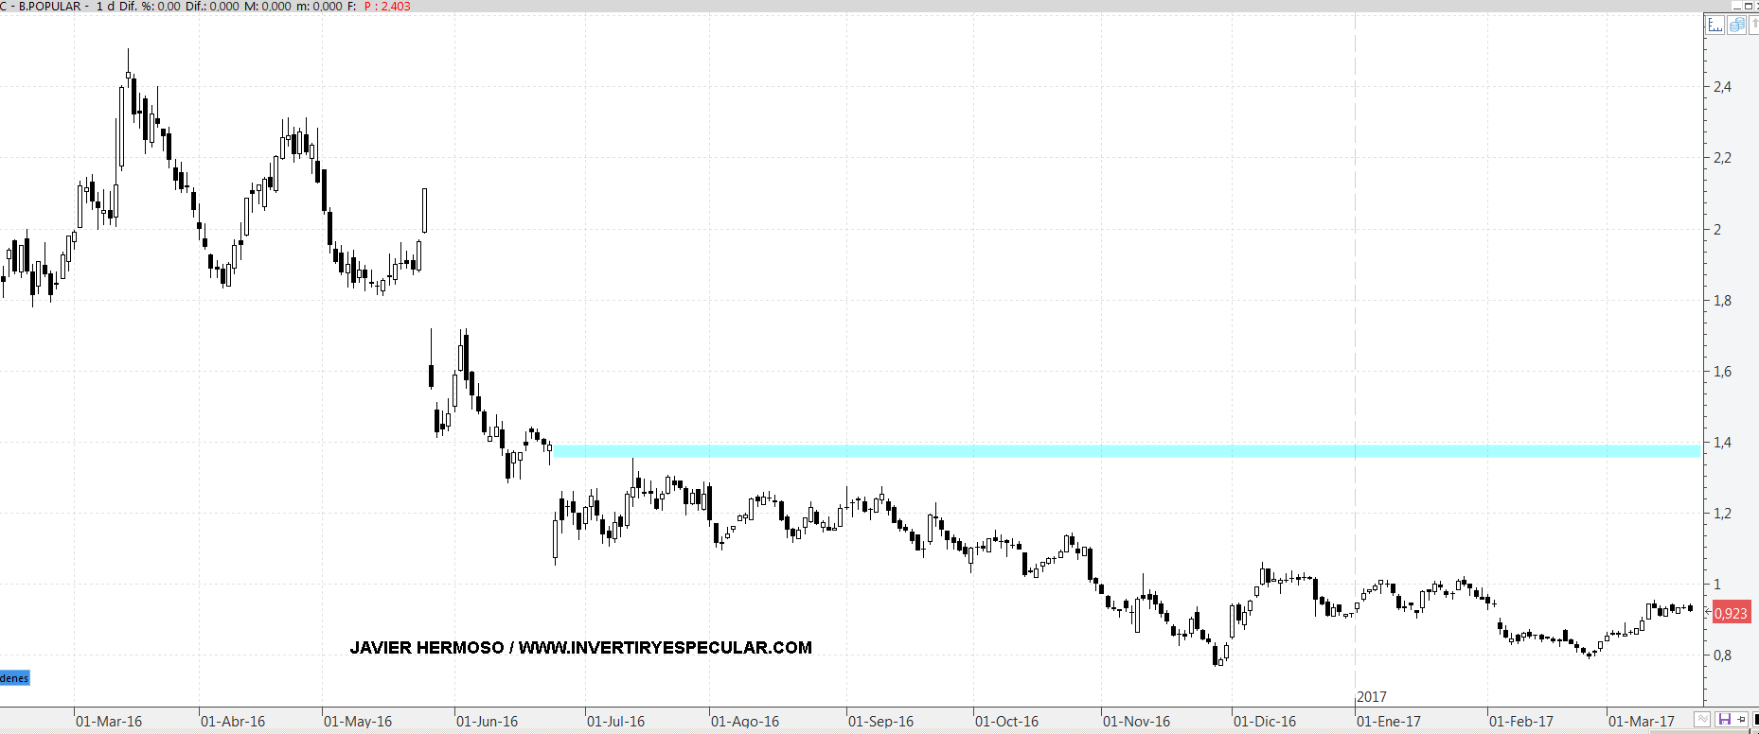This screenshot has height=734, width=1759.
Task: Click the B.POPULAR chart title text
Action: pos(49,7)
